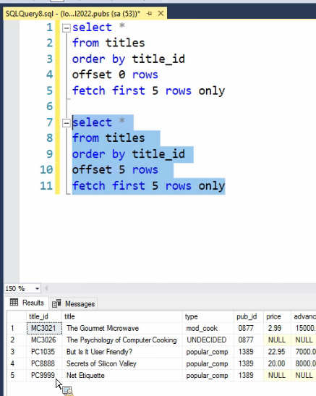Click the NULL price for Net Etiquette
The image size is (316, 396).
(x=277, y=375)
